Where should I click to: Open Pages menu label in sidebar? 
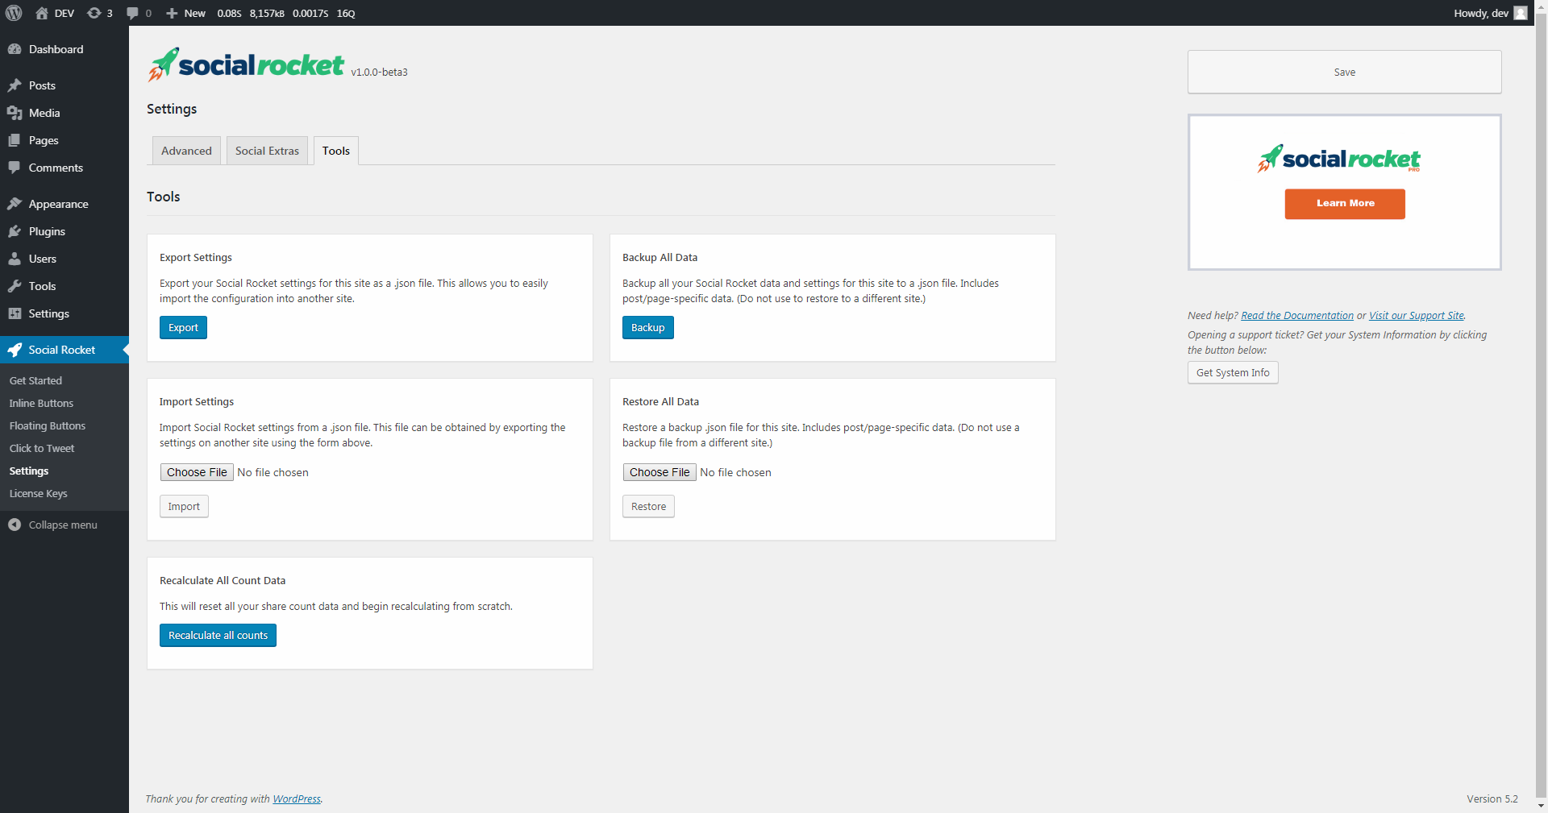(x=44, y=140)
